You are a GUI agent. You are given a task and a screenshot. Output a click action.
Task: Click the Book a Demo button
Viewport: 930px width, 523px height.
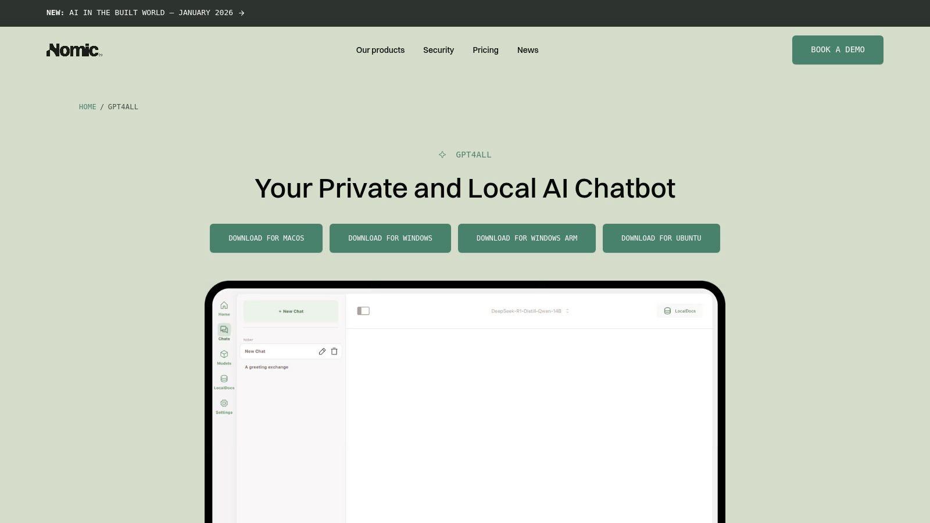point(838,50)
